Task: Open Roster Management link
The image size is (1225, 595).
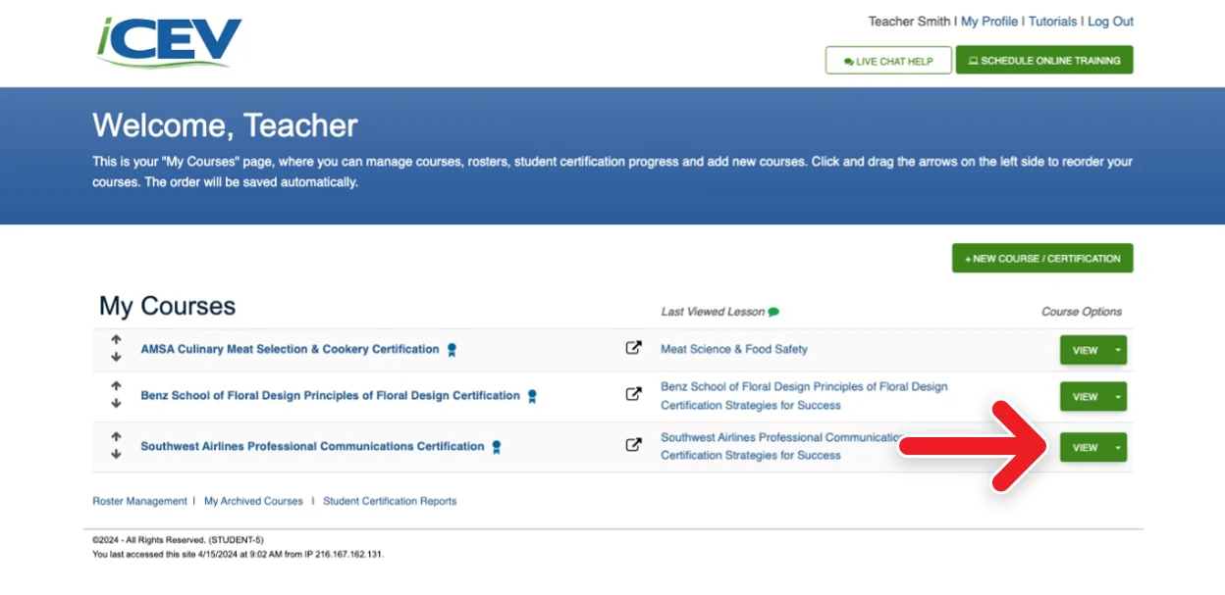Action: (x=139, y=501)
